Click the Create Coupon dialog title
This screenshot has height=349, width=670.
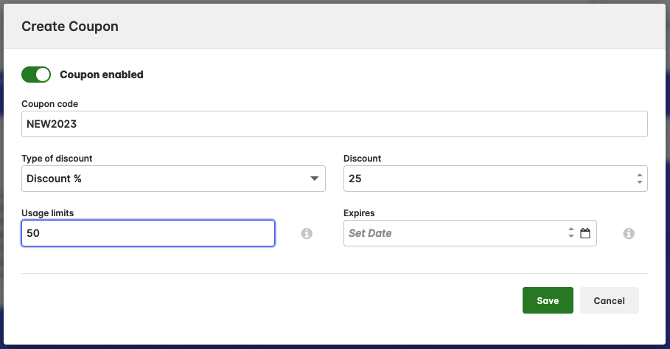point(70,27)
